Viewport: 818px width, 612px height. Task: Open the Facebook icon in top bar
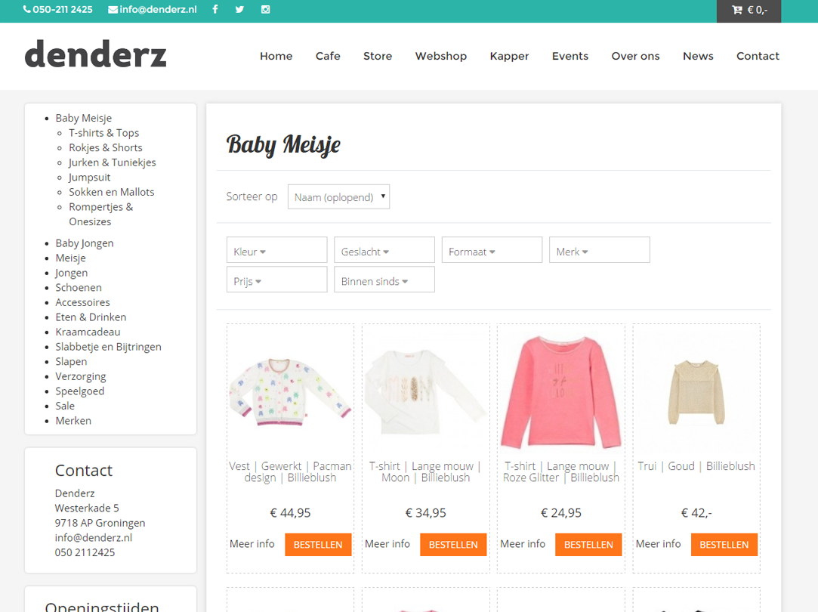215,9
